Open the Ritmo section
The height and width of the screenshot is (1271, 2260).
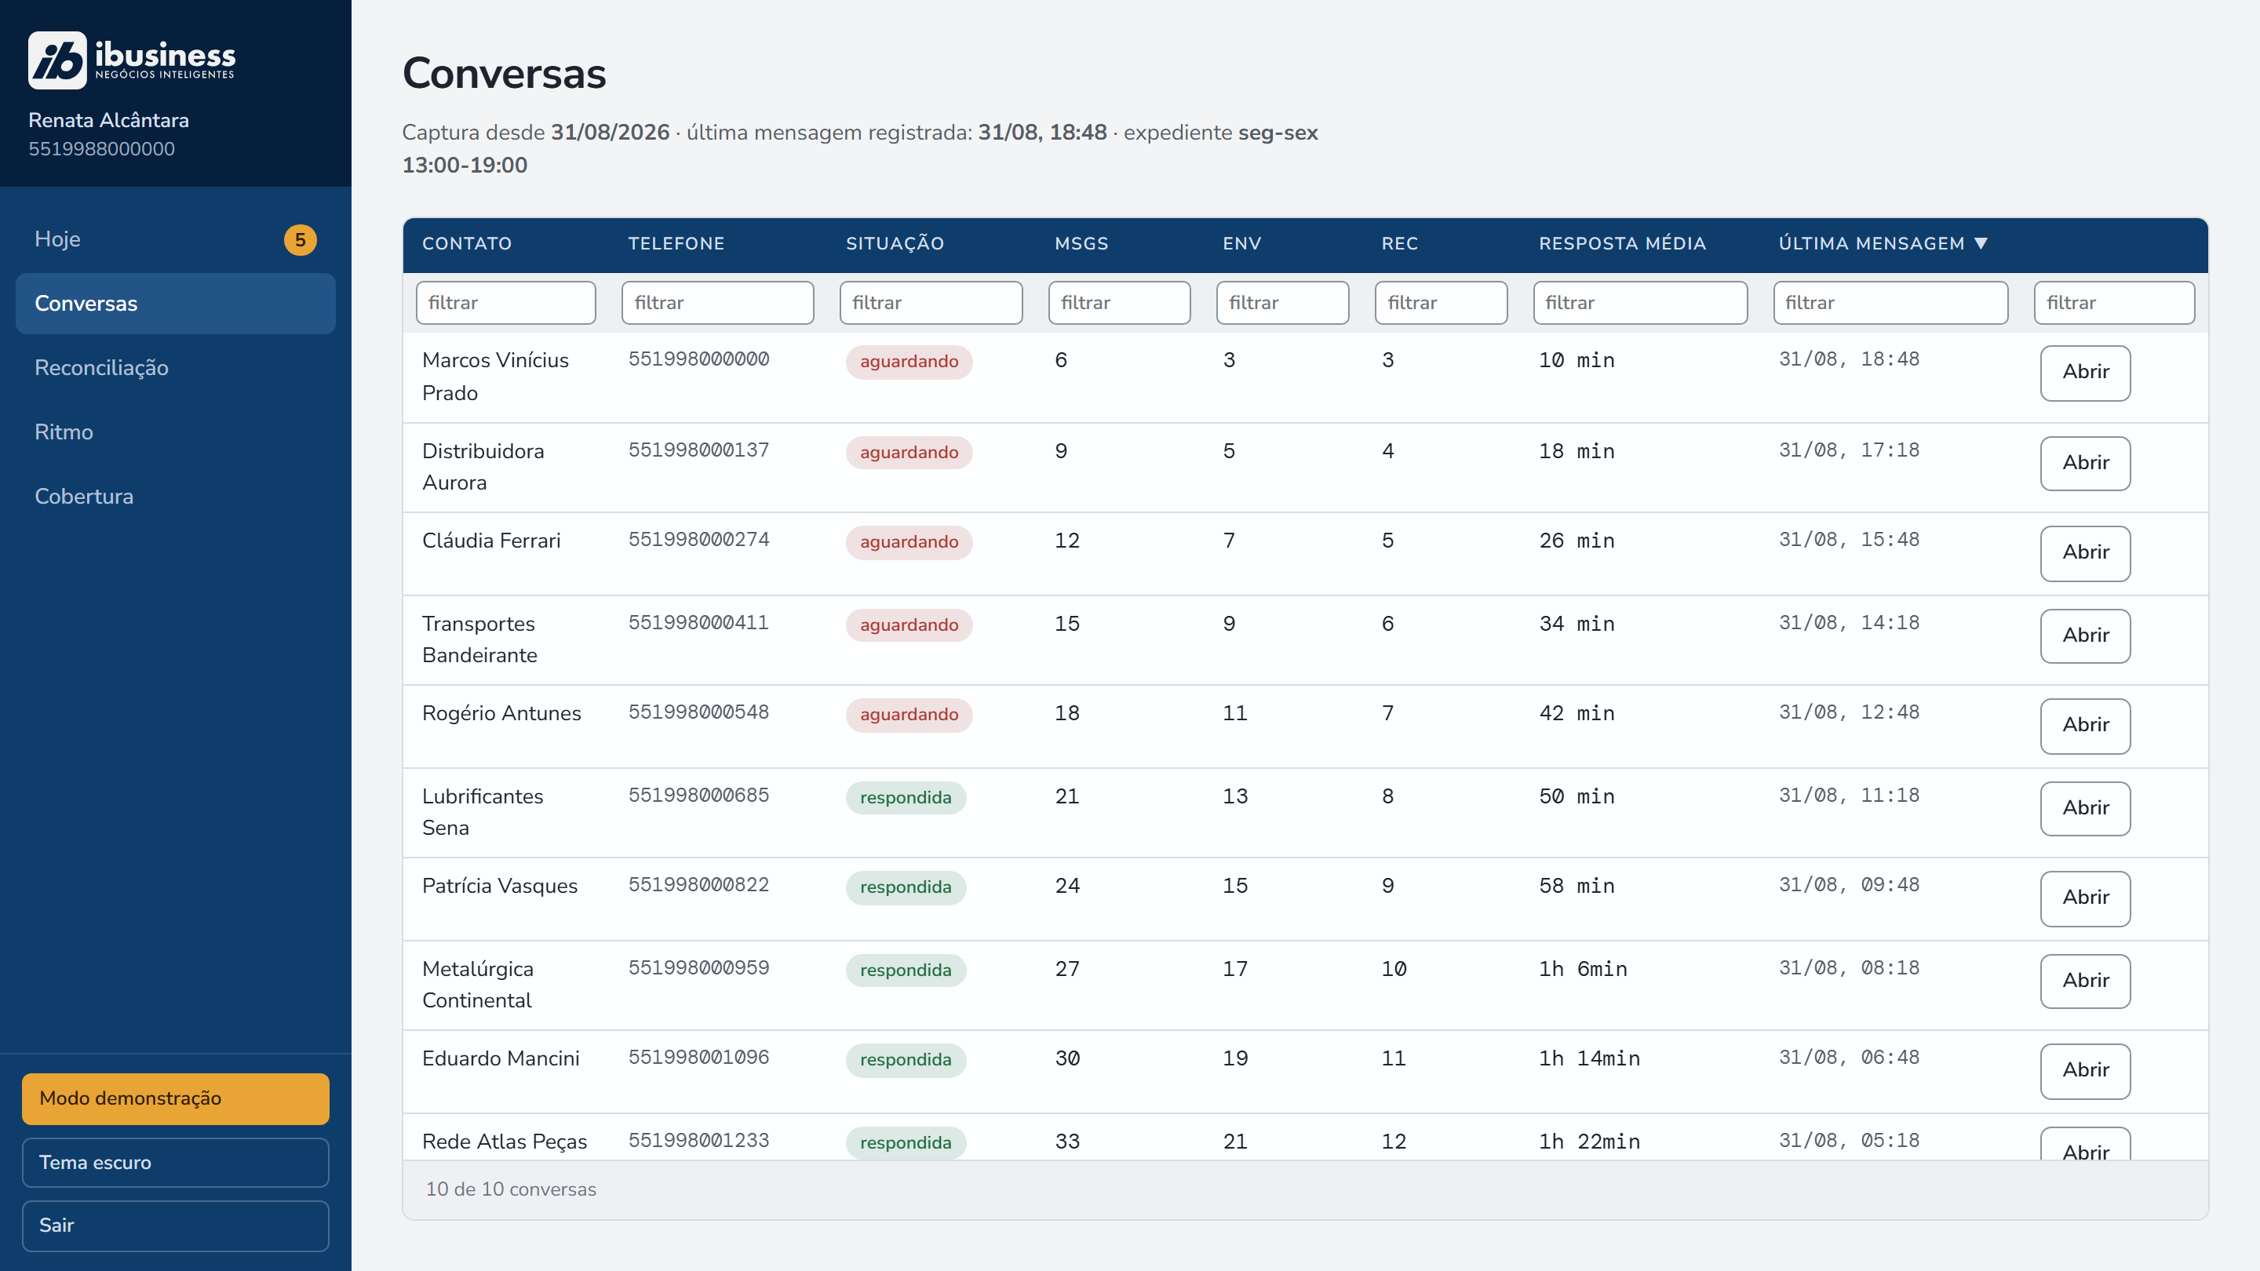(x=176, y=432)
